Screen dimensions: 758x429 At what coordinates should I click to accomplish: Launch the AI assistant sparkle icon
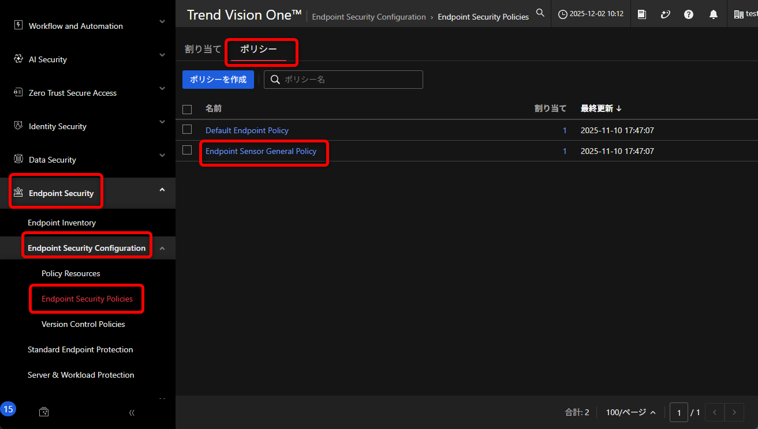(x=665, y=14)
